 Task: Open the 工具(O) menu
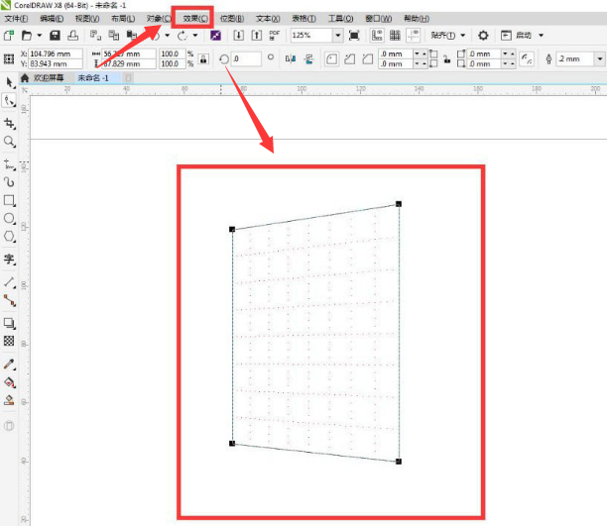[340, 19]
